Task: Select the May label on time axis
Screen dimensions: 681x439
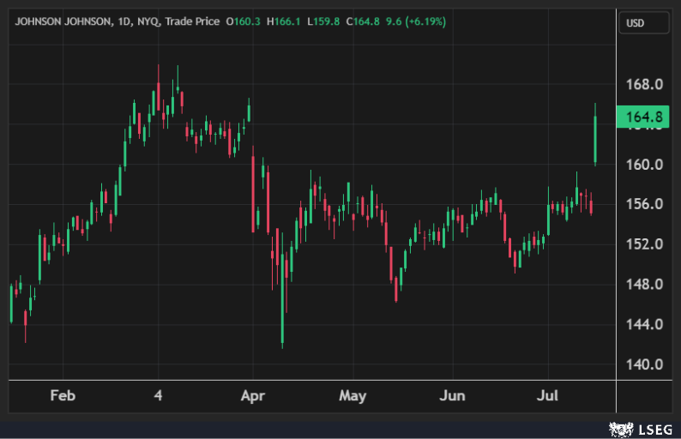Action: tap(353, 396)
